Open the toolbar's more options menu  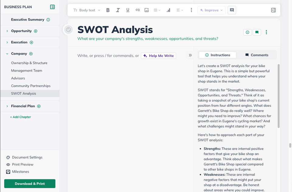pos(191,10)
